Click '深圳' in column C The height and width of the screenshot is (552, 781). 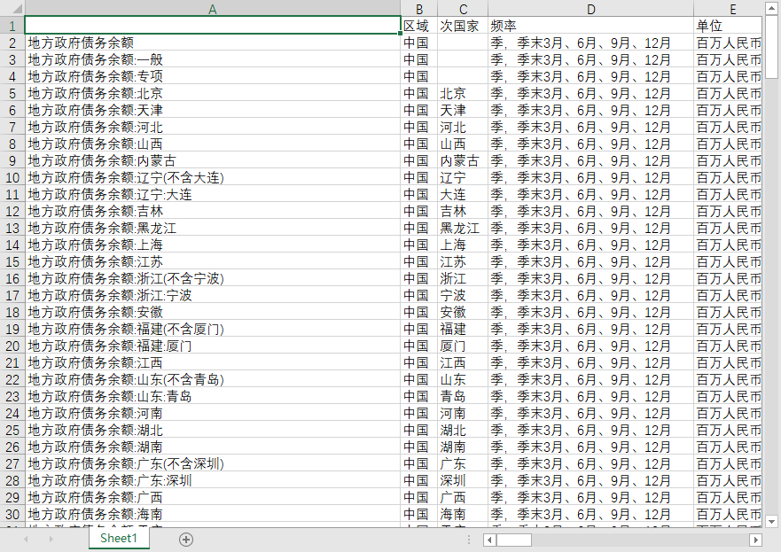click(x=463, y=481)
